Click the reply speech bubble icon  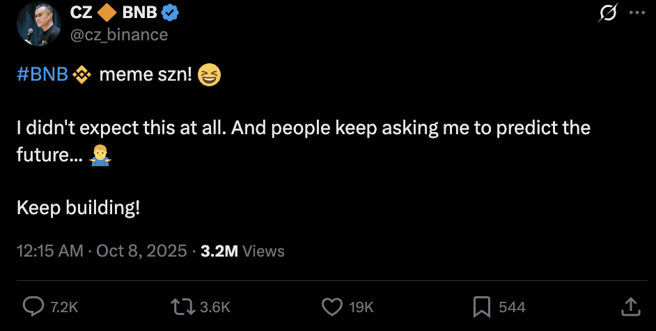pos(33,306)
